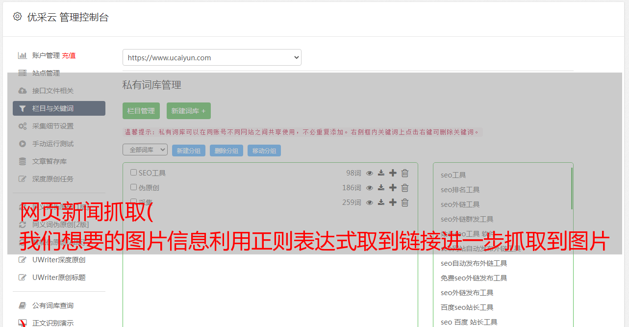Select the keyword 免费seo外链发布工具
Screen dimensions: 629x327
[474, 278]
